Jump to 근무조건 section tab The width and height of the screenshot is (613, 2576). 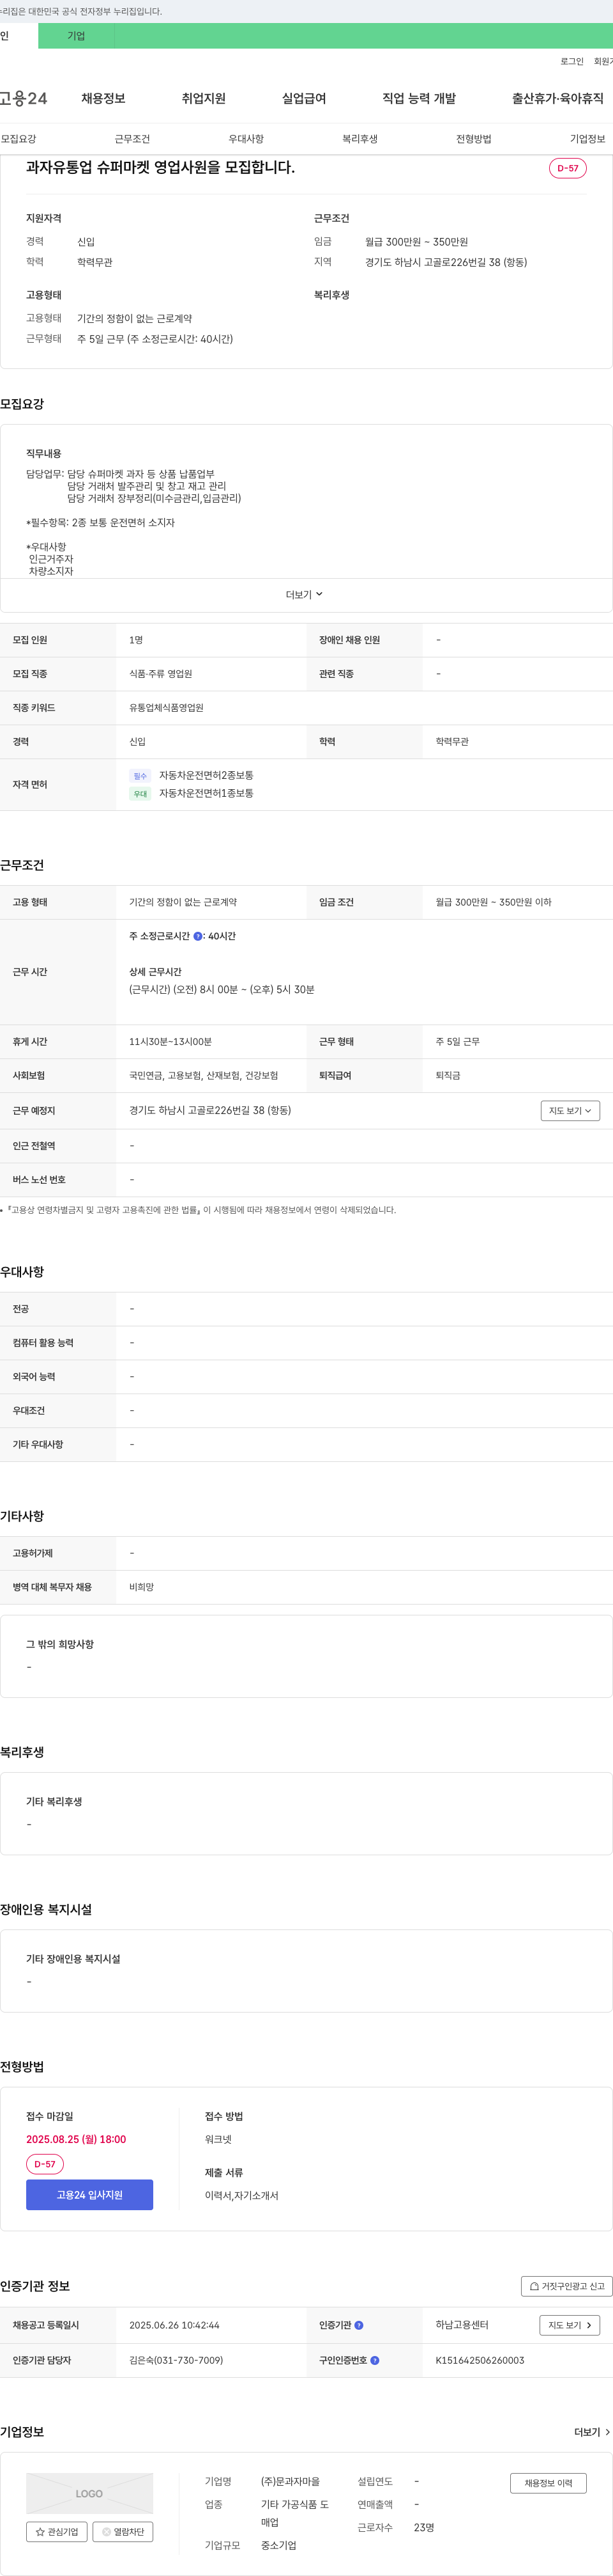coord(132,139)
